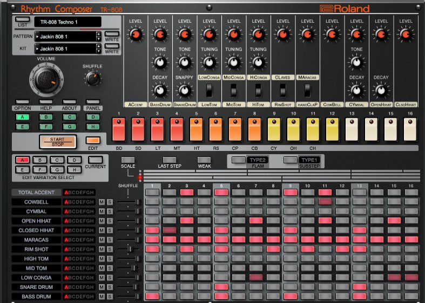Click the WRITE button beside PATTERN

(112, 34)
